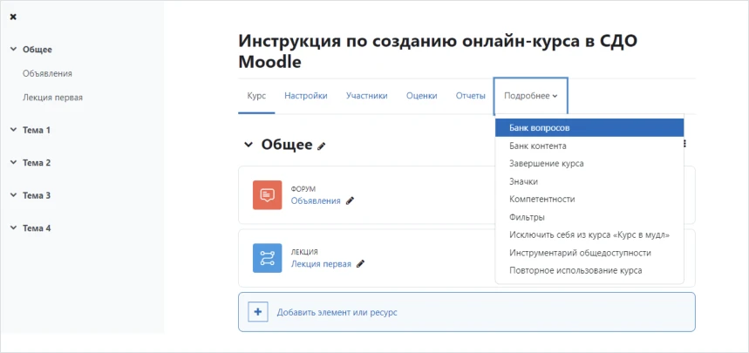749x353 pixels.
Task: Select Тема 4 label in sidebar
Action: click(x=37, y=227)
